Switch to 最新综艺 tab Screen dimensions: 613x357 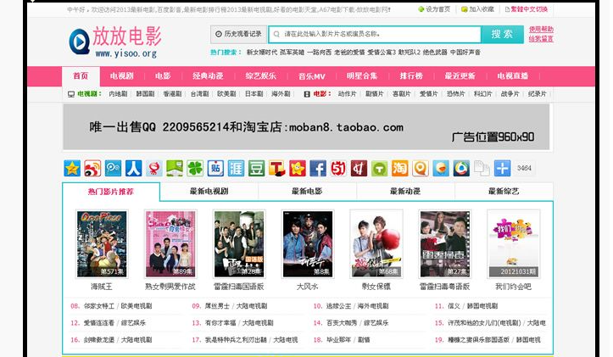coord(504,191)
